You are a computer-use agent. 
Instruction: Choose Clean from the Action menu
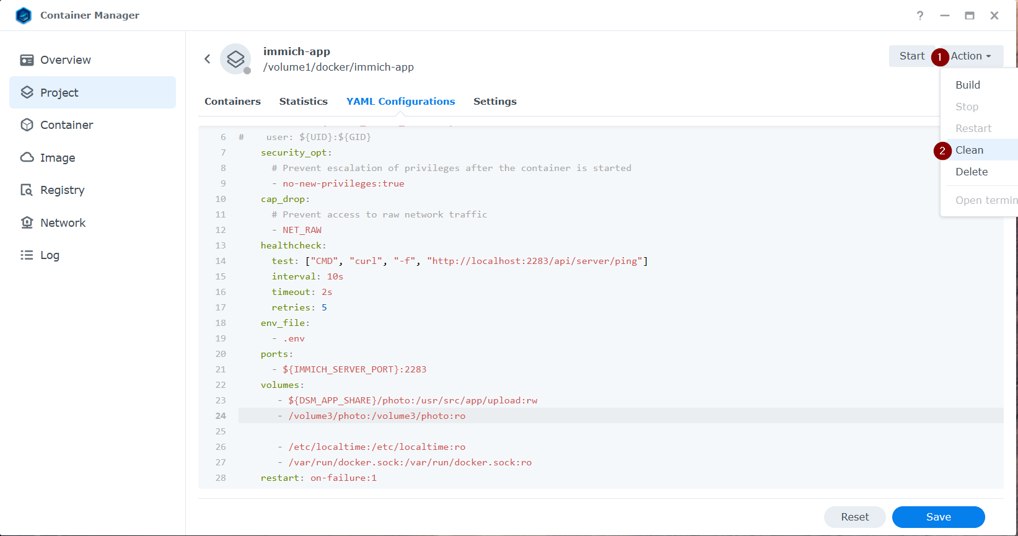click(x=969, y=150)
